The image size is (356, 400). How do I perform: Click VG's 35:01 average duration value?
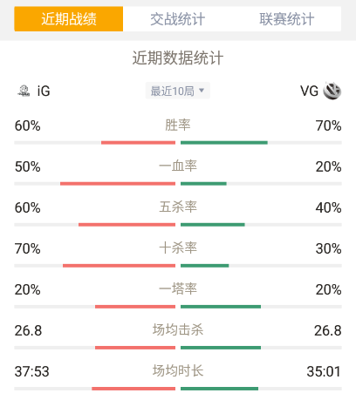tap(324, 371)
